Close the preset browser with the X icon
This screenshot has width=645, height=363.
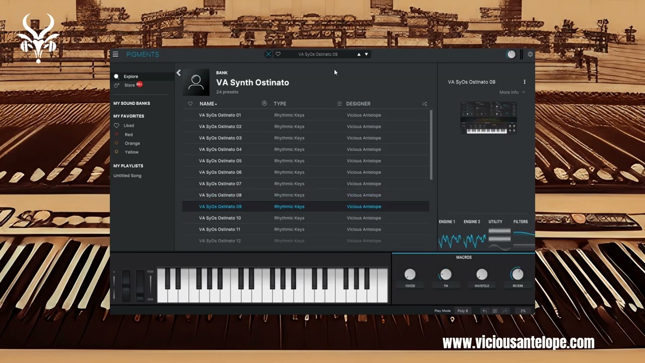[x=268, y=54]
